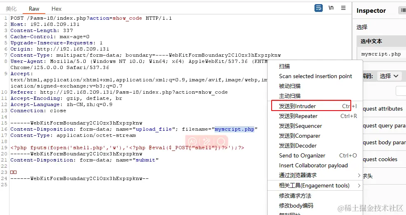Open the 选择 decode dropdown in Inspector
Screen dimensions: 406x215
pyautogui.click(x=389, y=76)
